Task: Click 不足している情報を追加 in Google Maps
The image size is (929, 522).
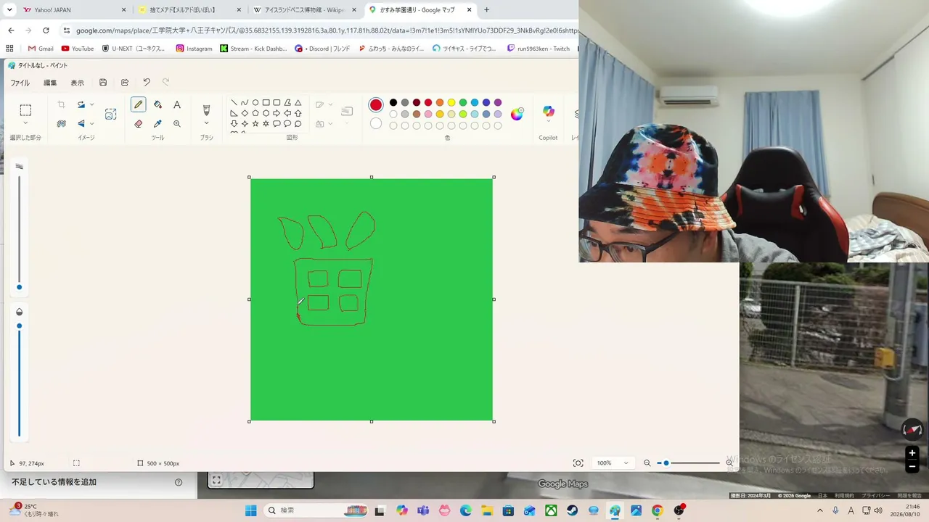Action: [x=54, y=482]
